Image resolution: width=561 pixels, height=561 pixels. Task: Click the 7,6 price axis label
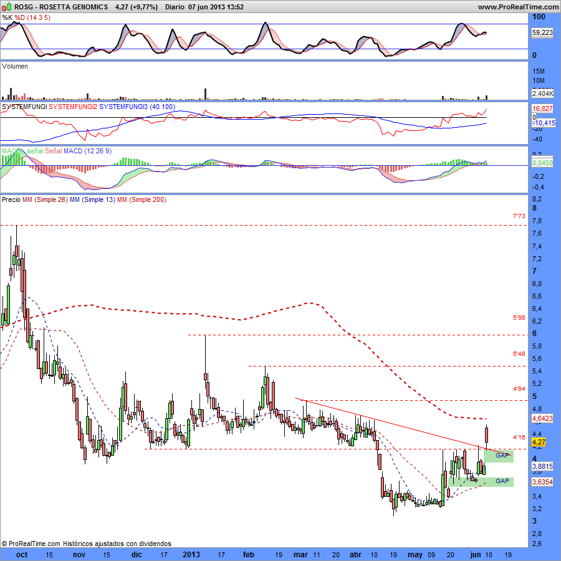[x=537, y=233]
